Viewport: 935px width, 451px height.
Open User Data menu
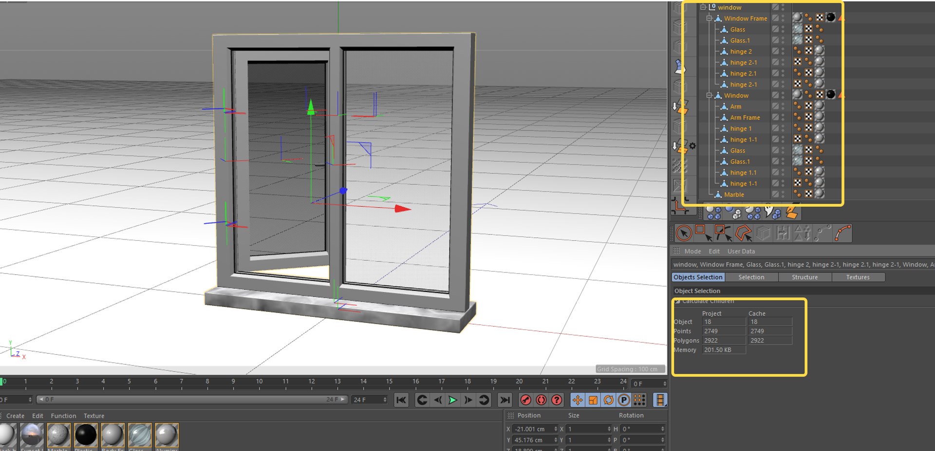(741, 252)
